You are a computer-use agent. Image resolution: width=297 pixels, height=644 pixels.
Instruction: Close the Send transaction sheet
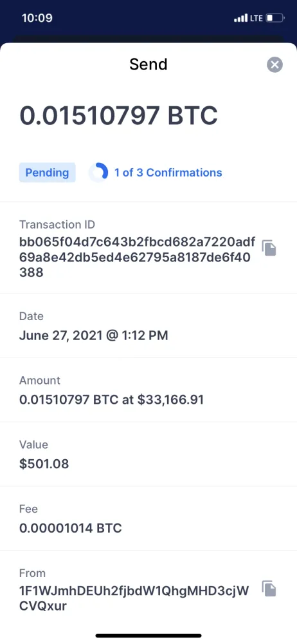click(x=274, y=64)
